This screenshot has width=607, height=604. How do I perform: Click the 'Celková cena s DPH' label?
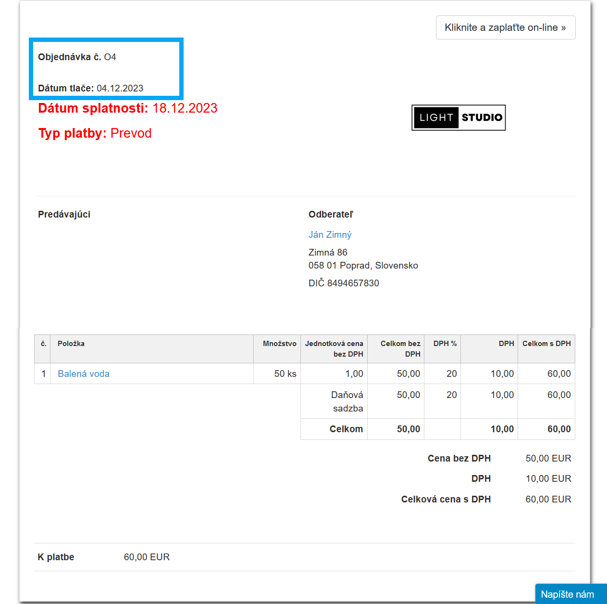tap(446, 499)
